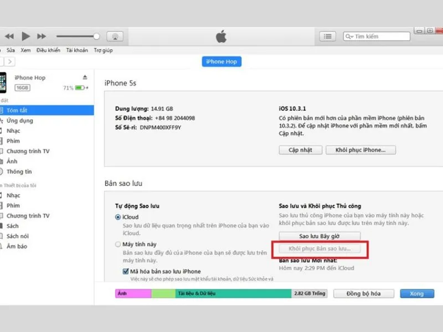Viewport: 443px width, 332px height.
Task: Click serial number DNPM400XFF9Y
Action: point(161,127)
